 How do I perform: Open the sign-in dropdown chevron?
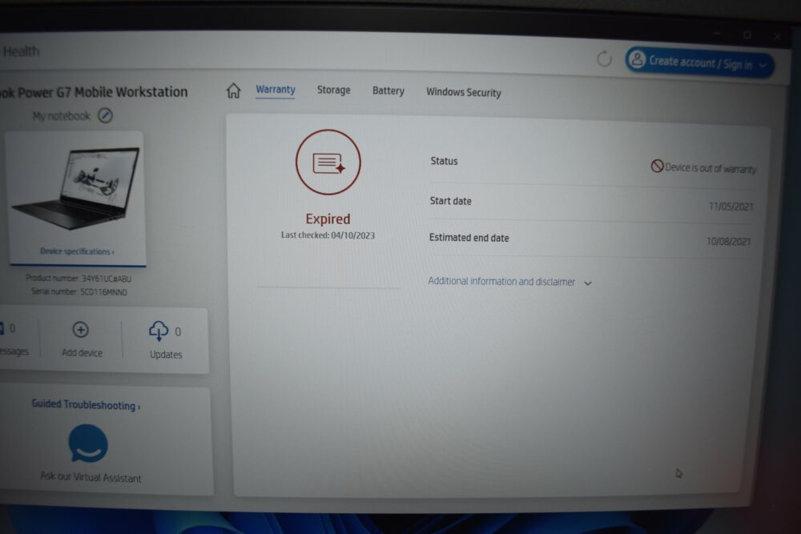[x=763, y=66]
